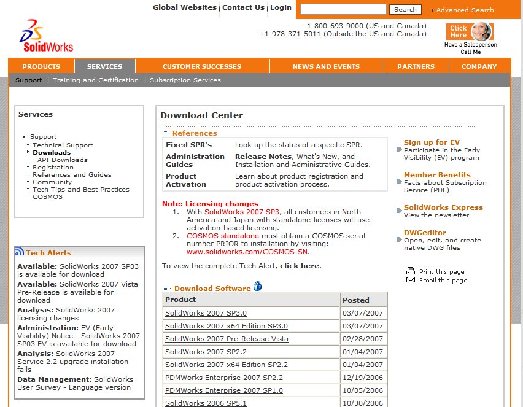The height and width of the screenshot is (407, 523).
Task: Download PDMWorks Enterprise 2007 SP1.0
Action: (224, 390)
